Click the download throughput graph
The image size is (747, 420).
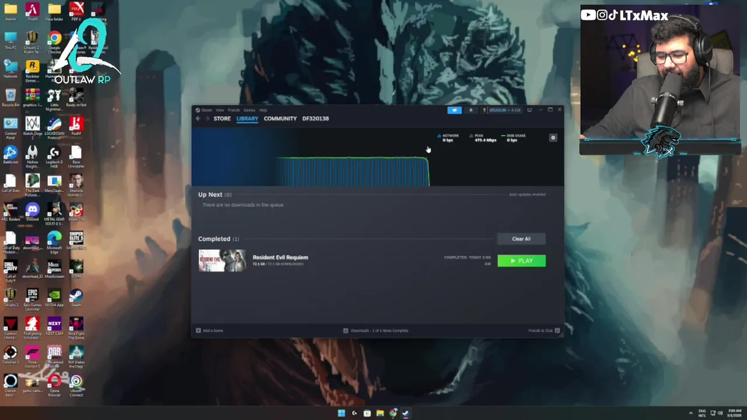(352, 171)
